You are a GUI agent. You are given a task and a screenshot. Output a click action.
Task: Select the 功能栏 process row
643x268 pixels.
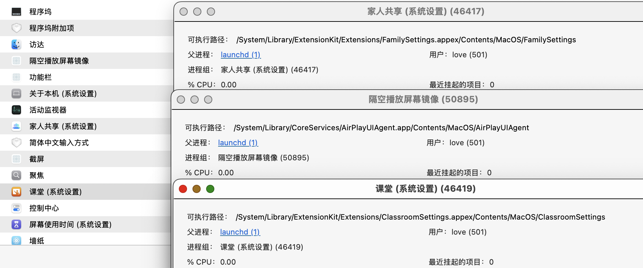(41, 77)
